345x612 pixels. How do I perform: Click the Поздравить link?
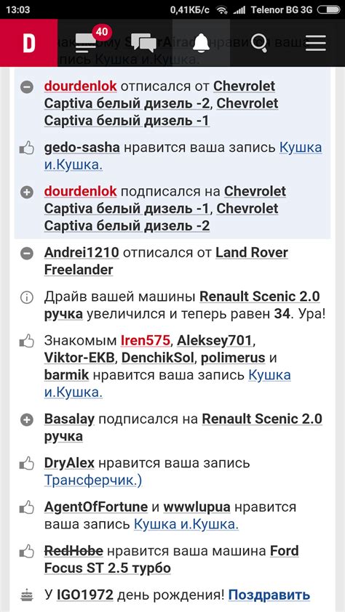[x=269, y=595]
